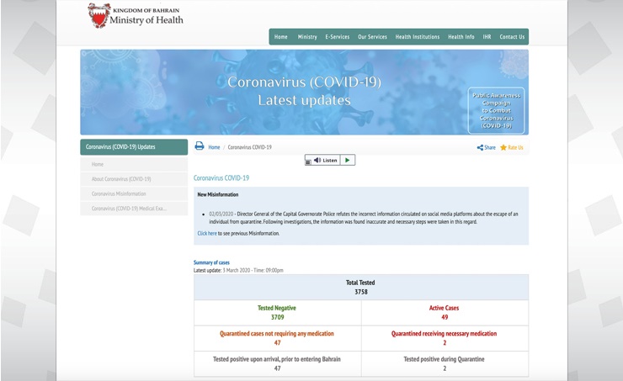Viewport: 623px width, 381px height.
Task: Click the Home breadcrumb link
Action: (x=214, y=147)
